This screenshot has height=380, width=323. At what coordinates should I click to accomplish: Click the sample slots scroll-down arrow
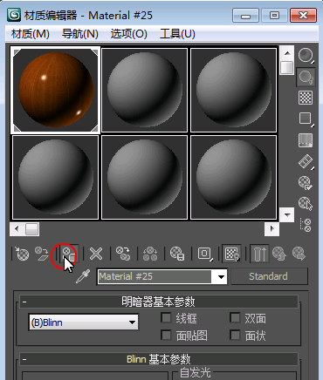(287, 214)
